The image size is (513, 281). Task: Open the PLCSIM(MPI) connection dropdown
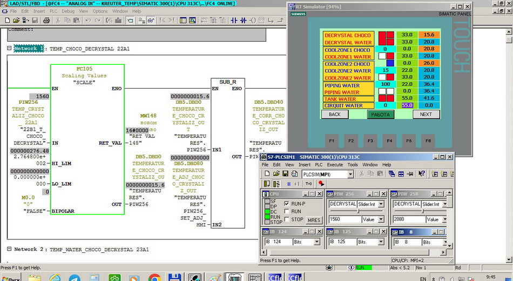350,174
